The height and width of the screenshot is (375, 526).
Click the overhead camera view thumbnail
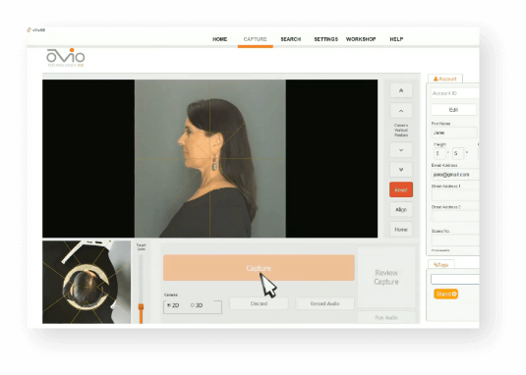(x=87, y=282)
